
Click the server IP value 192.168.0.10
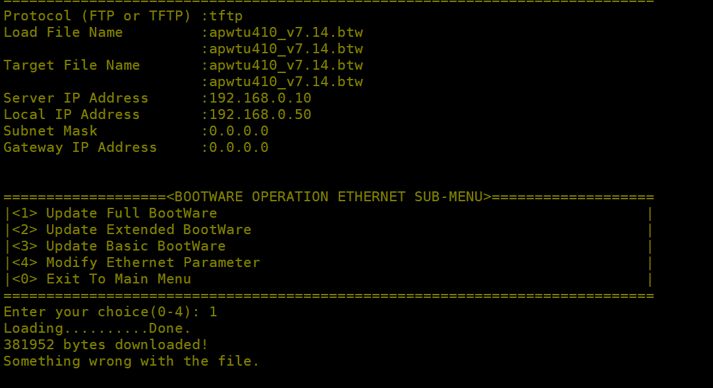pos(260,98)
